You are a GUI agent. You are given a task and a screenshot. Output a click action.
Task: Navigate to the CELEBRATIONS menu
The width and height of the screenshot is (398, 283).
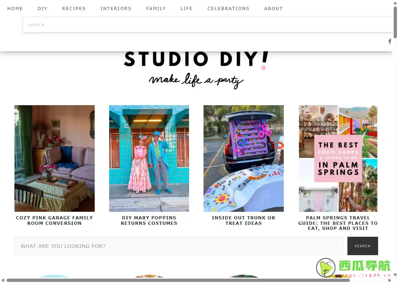[228, 8]
